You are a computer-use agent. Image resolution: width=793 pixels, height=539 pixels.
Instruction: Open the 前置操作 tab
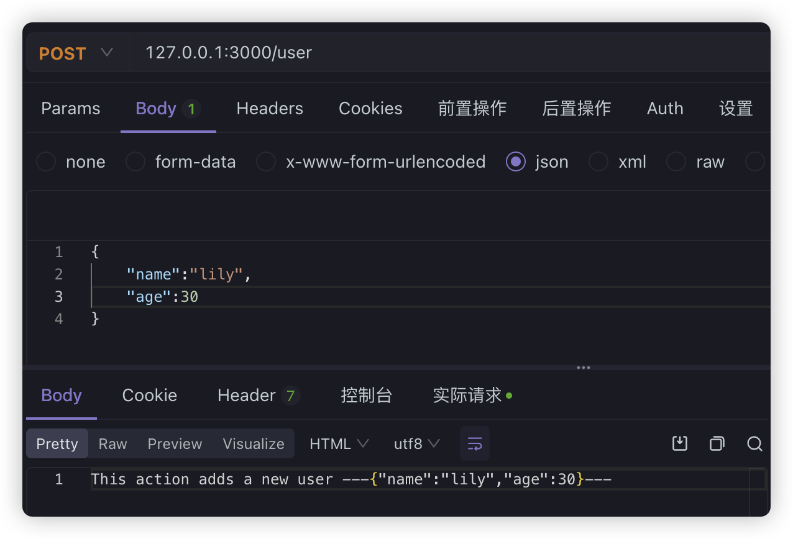click(472, 108)
